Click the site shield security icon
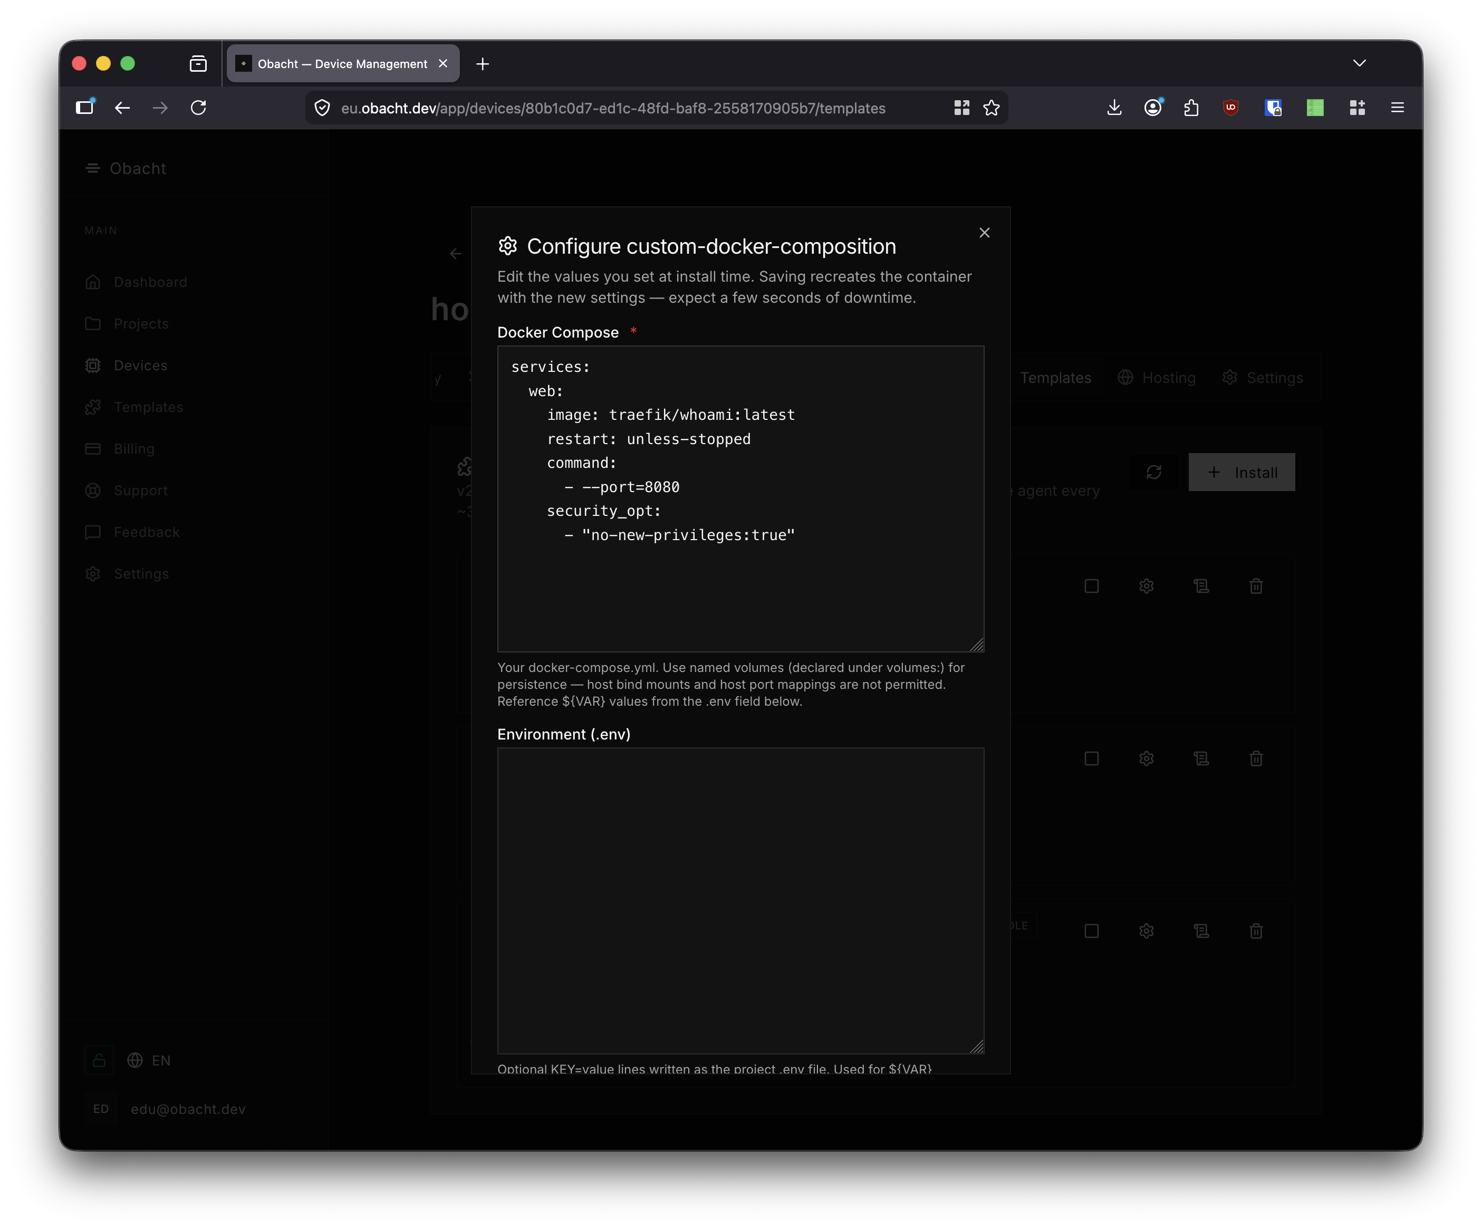Screen dimensions: 1482x1229 323,108
